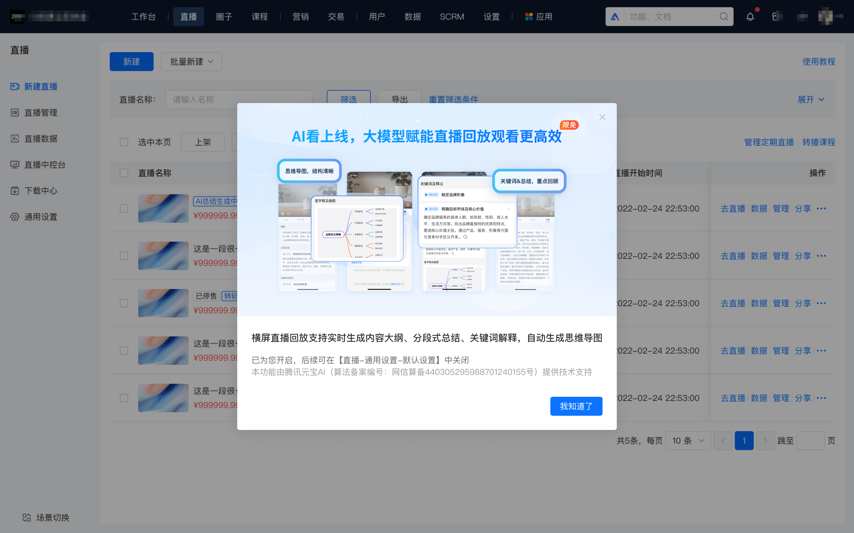
Task: Click the blue 新建 button
Action: [x=132, y=62]
